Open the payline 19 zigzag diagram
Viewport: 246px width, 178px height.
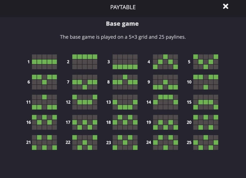(165, 122)
